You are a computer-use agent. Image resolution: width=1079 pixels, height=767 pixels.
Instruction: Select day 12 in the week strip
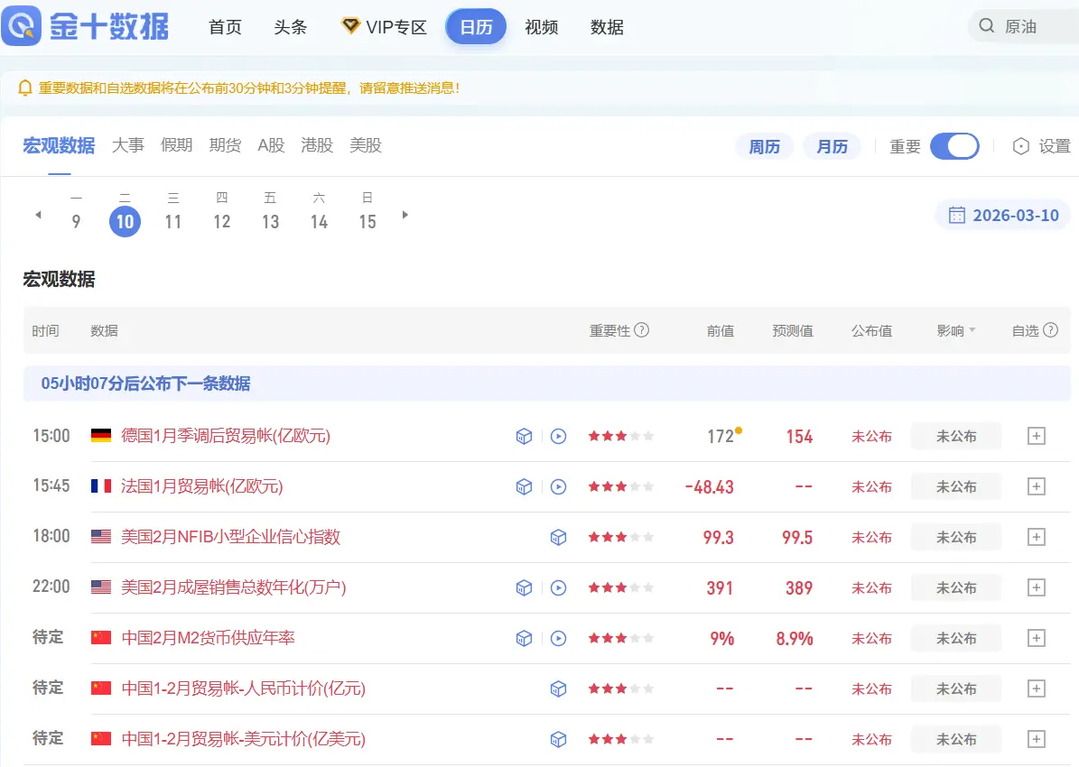click(x=222, y=221)
